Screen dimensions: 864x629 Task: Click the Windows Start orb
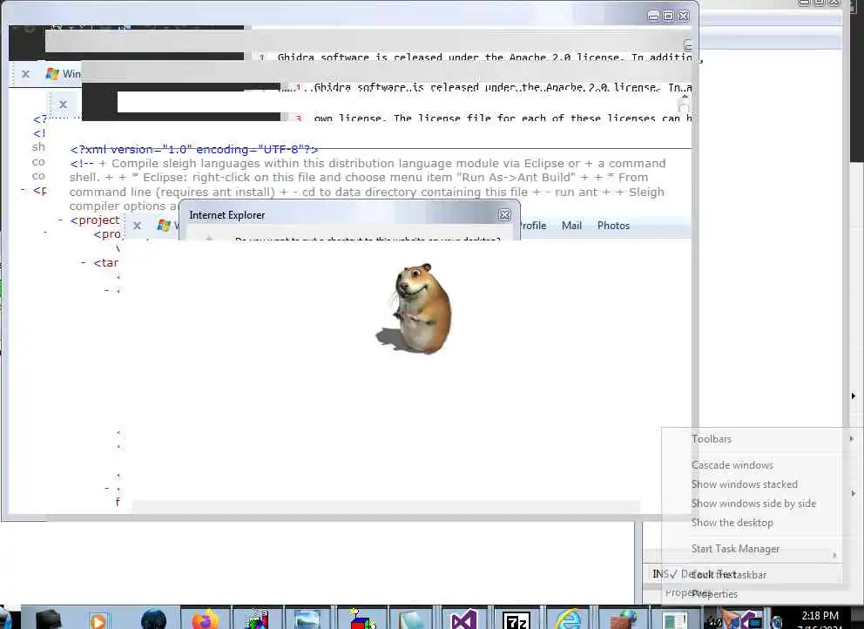(5, 618)
